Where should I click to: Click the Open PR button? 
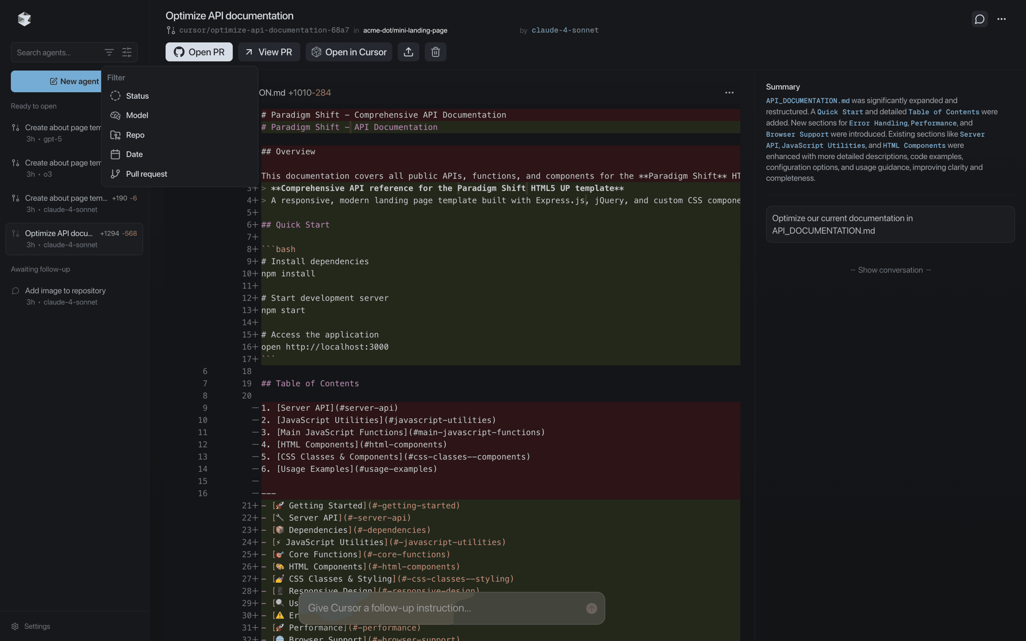[199, 52]
